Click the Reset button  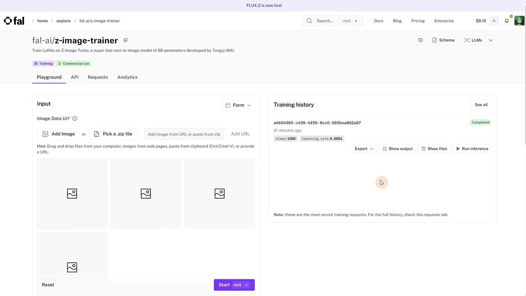pyautogui.click(x=48, y=285)
